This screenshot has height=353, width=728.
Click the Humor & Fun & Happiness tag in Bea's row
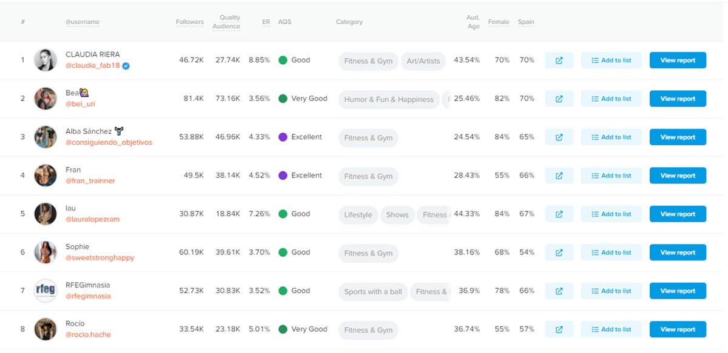(388, 99)
